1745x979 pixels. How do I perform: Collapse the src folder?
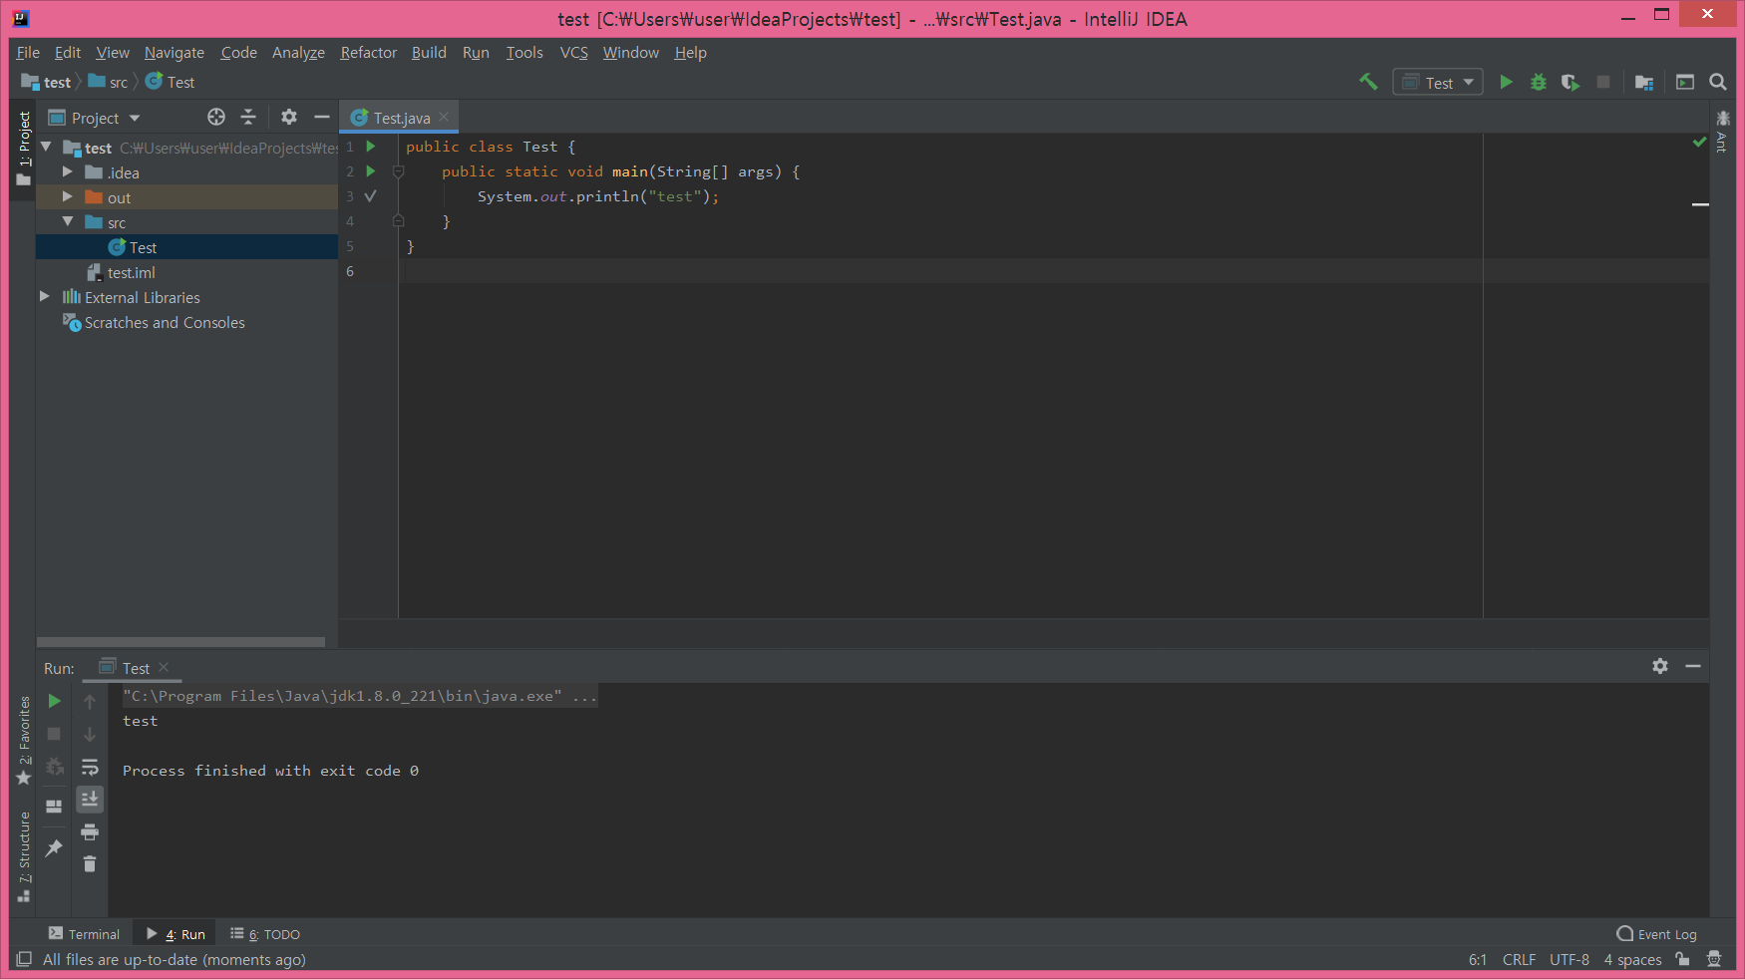(68, 221)
